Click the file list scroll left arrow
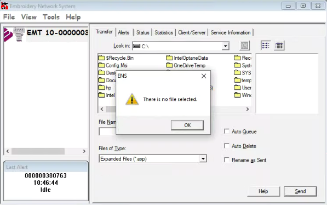 click(x=102, y=109)
